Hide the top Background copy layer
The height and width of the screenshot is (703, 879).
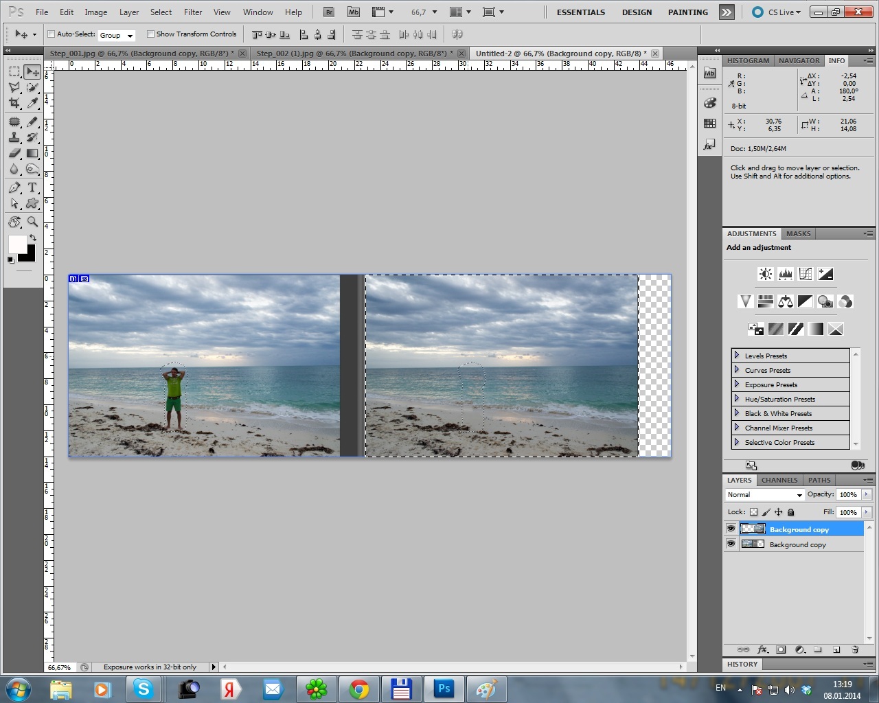click(x=731, y=529)
